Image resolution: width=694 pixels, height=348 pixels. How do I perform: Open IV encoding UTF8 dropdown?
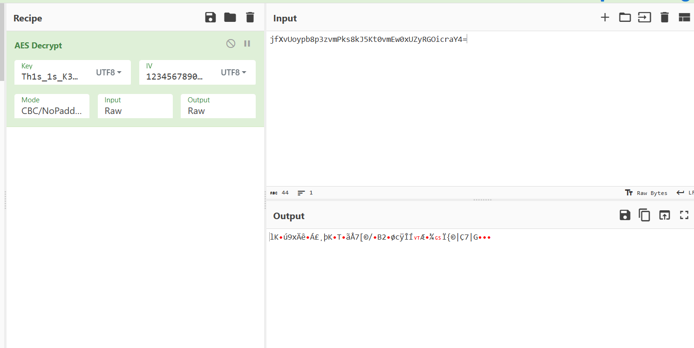tap(233, 73)
